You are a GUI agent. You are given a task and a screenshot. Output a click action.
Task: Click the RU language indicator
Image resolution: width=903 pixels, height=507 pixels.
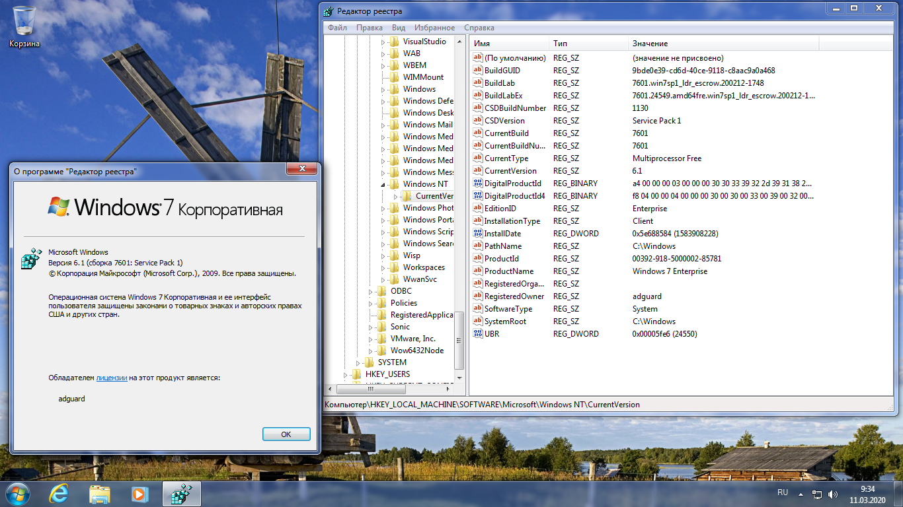783,492
